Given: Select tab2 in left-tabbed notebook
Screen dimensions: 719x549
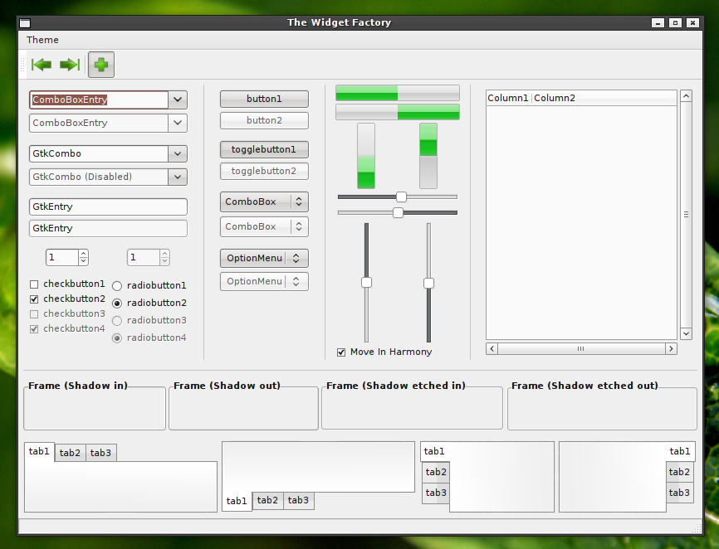Looking at the screenshot, I should (x=436, y=472).
